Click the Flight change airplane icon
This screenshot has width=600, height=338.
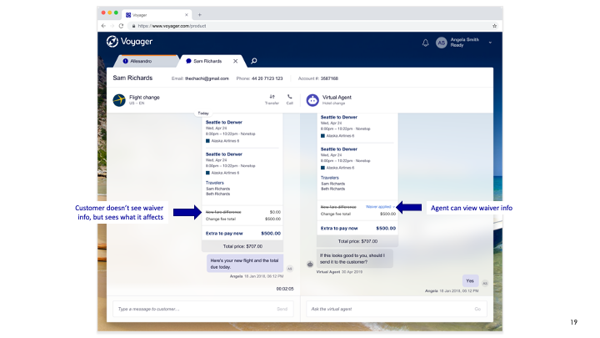[119, 100]
